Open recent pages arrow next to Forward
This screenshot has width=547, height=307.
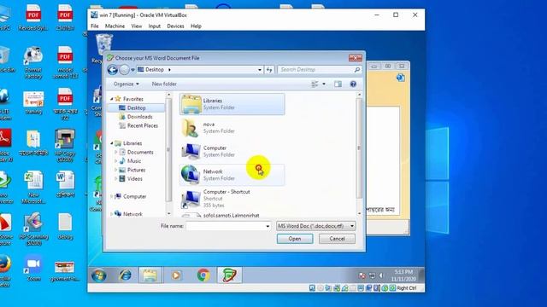pyautogui.click(x=133, y=70)
